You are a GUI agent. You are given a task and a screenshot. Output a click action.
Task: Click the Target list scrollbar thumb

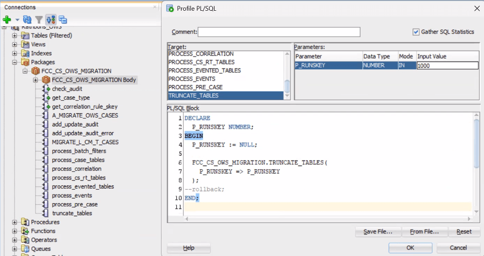point(287,86)
